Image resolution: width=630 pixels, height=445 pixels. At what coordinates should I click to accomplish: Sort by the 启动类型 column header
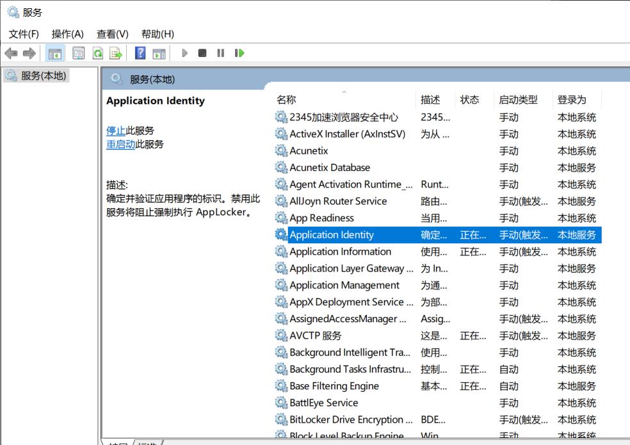pyautogui.click(x=518, y=100)
